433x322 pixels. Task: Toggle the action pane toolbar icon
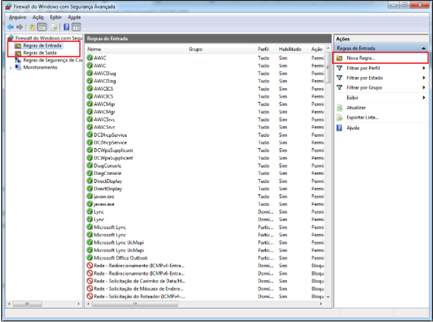[x=76, y=27]
